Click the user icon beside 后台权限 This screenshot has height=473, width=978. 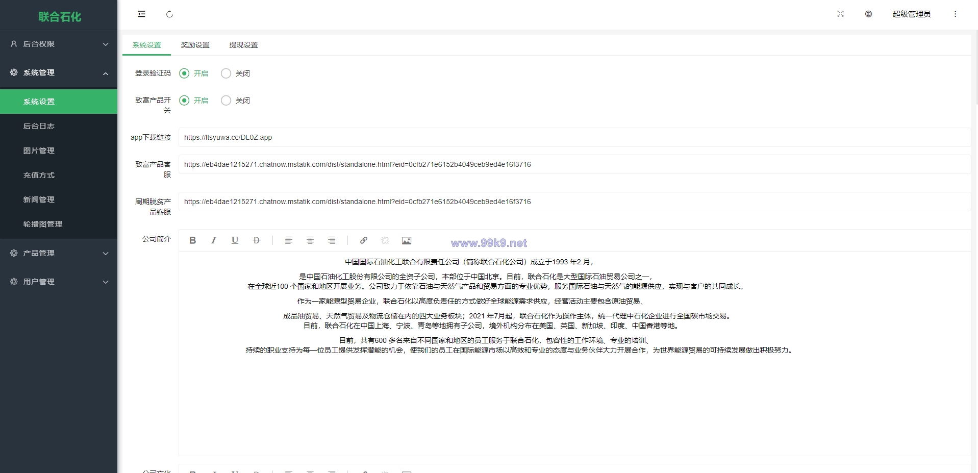(14, 44)
